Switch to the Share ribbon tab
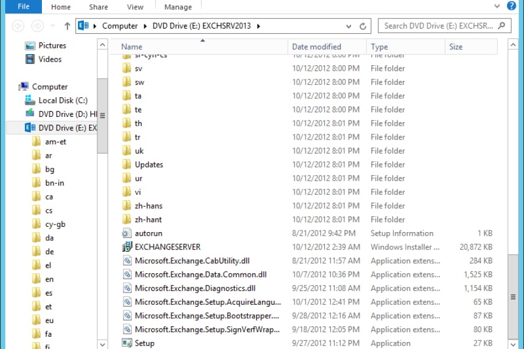524x349 pixels. click(x=98, y=7)
